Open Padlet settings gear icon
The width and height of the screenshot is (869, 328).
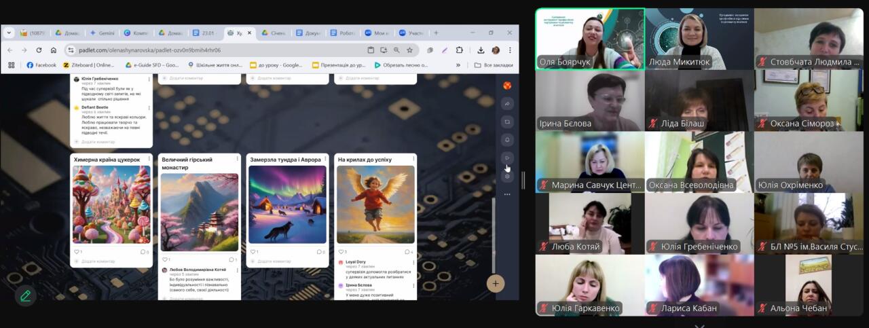pyautogui.click(x=507, y=177)
